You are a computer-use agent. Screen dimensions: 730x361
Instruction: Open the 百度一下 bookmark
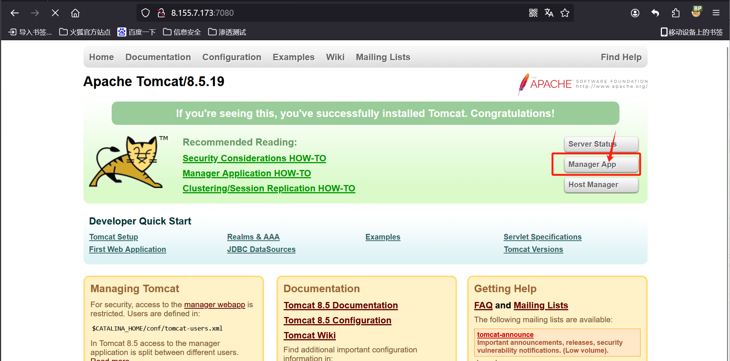pyautogui.click(x=137, y=32)
